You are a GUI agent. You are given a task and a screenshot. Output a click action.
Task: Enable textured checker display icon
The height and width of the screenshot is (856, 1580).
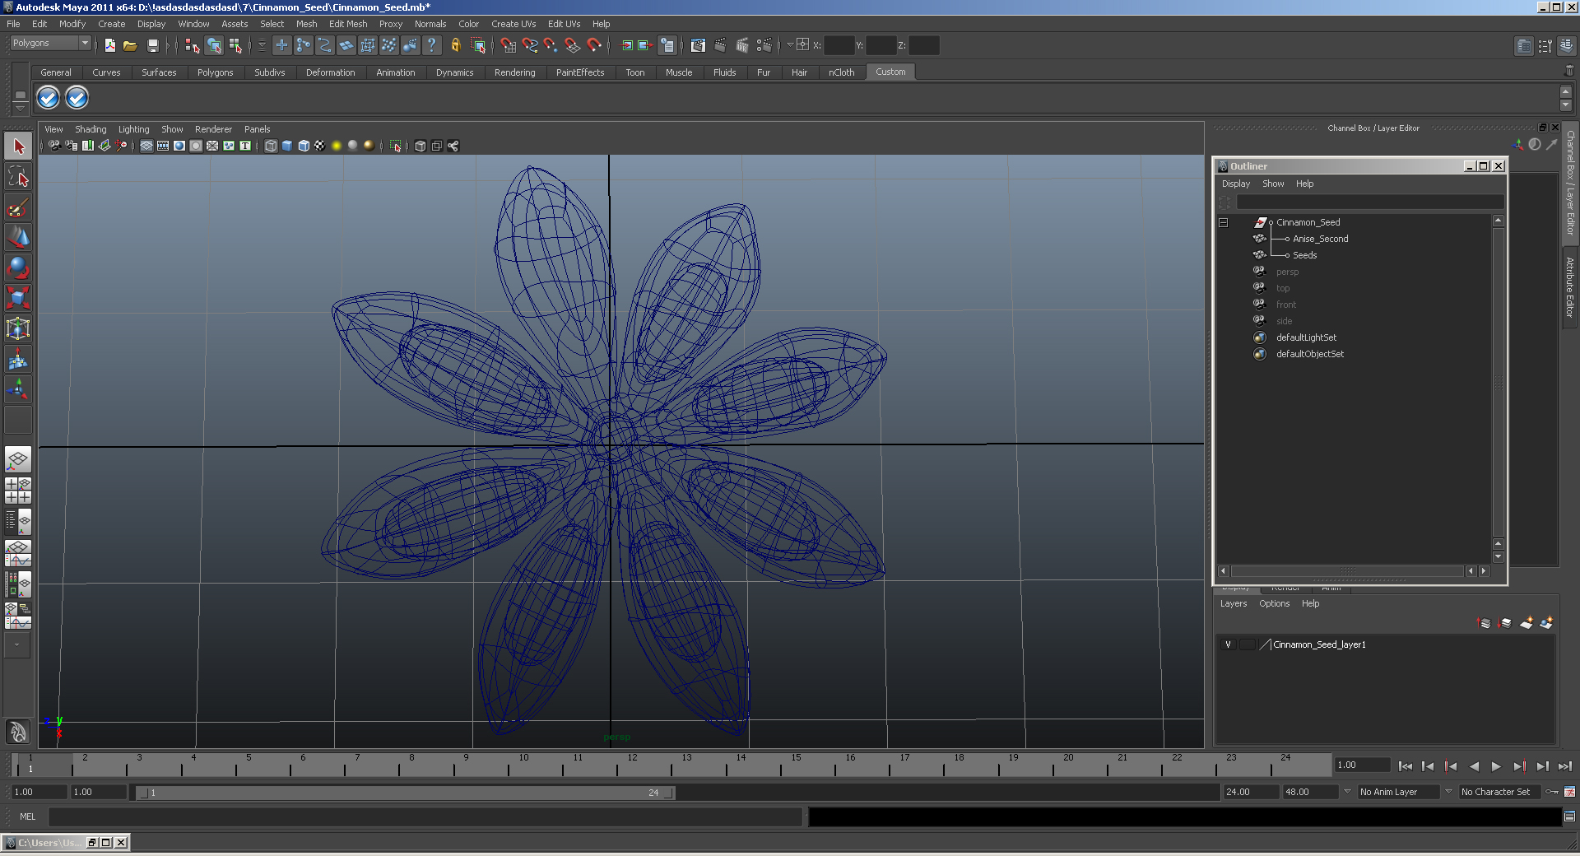320,146
